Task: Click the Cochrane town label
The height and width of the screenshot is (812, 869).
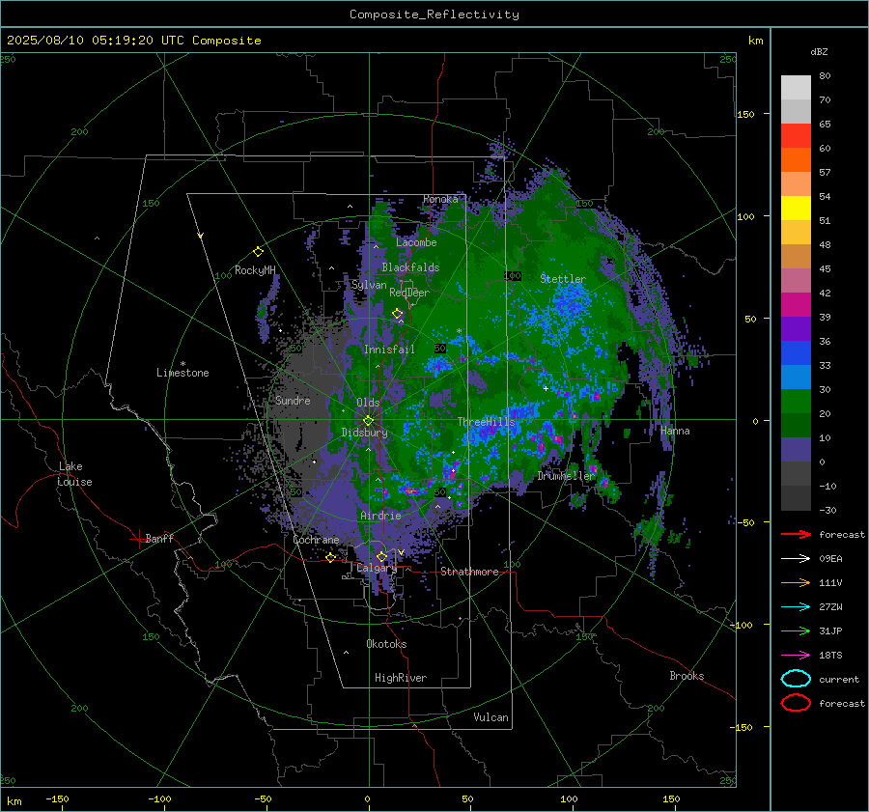Action: pyautogui.click(x=316, y=540)
